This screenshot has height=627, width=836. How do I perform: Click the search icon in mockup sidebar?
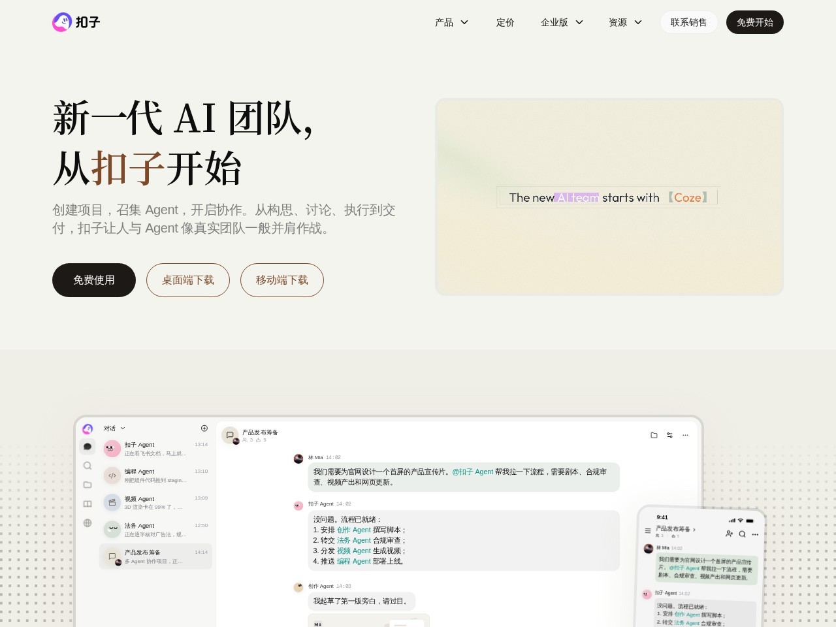pyautogui.click(x=88, y=466)
